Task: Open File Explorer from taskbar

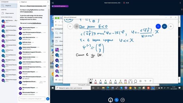Action: tap(103, 88)
